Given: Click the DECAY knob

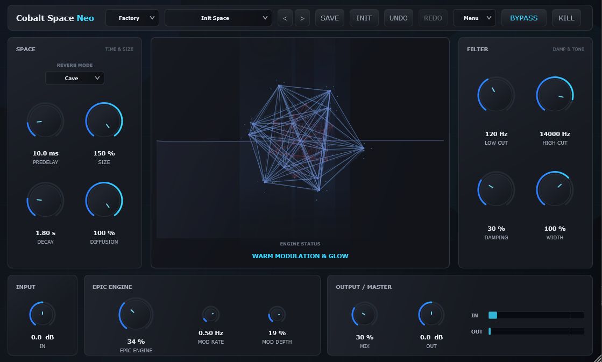Looking at the screenshot, I should pyautogui.click(x=45, y=201).
